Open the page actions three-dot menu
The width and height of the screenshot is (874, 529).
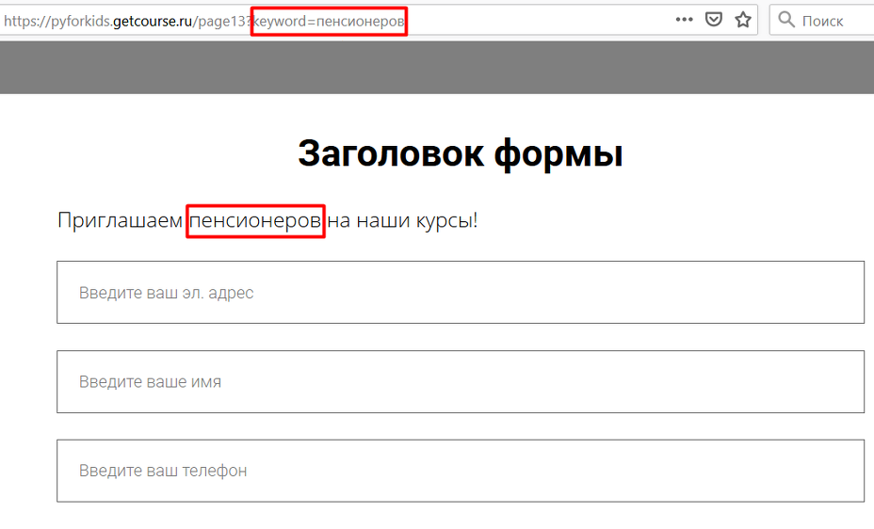pos(684,20)
